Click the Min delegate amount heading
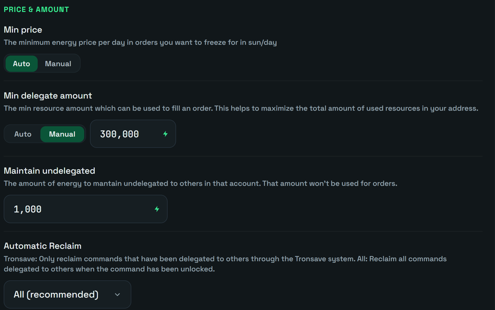 click(x=48, y=96)
